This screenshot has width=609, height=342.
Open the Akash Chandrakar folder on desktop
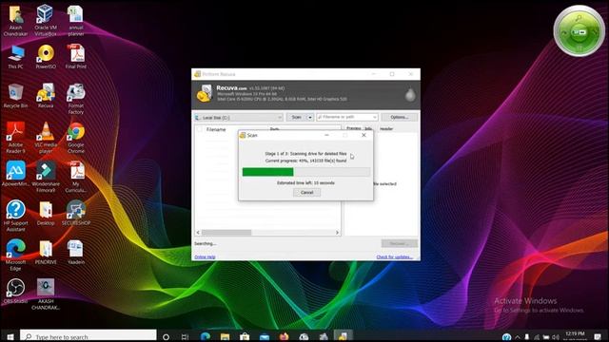coord(15,20)
